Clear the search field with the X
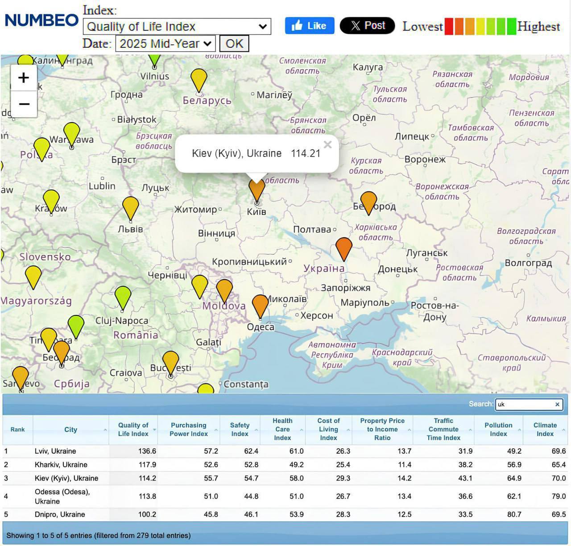The width and height of the screenshot is (571, 546). click(x=557, y=405)
